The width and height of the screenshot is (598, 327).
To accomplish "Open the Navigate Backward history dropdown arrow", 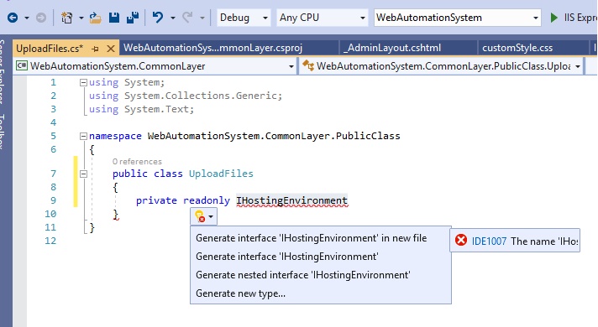I will (26, 18).
